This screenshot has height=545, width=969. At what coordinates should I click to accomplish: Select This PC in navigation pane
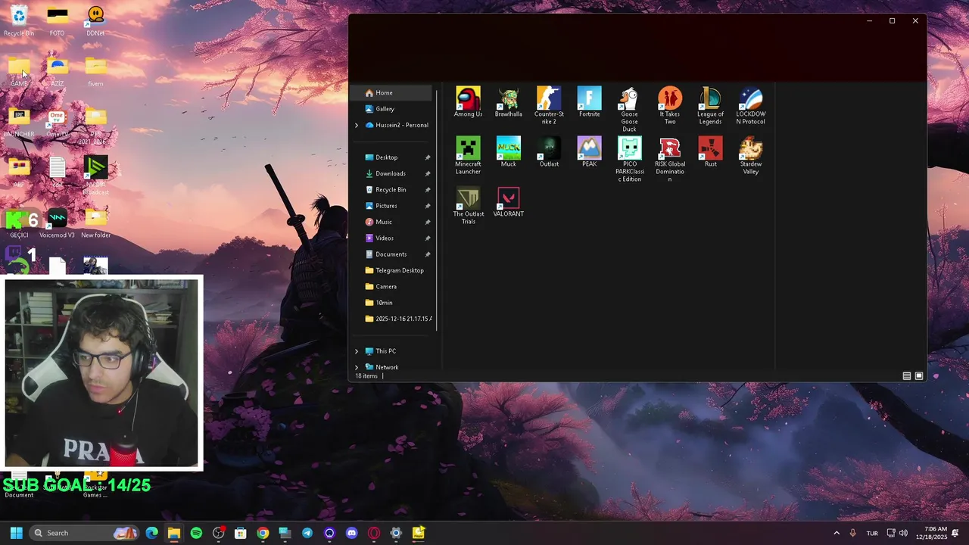pyautogui.click(x=385, y=351)
